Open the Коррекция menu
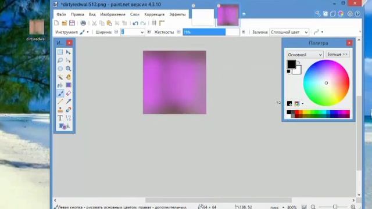372x209 pixels. pyautogui.click(x=155, y=15)
